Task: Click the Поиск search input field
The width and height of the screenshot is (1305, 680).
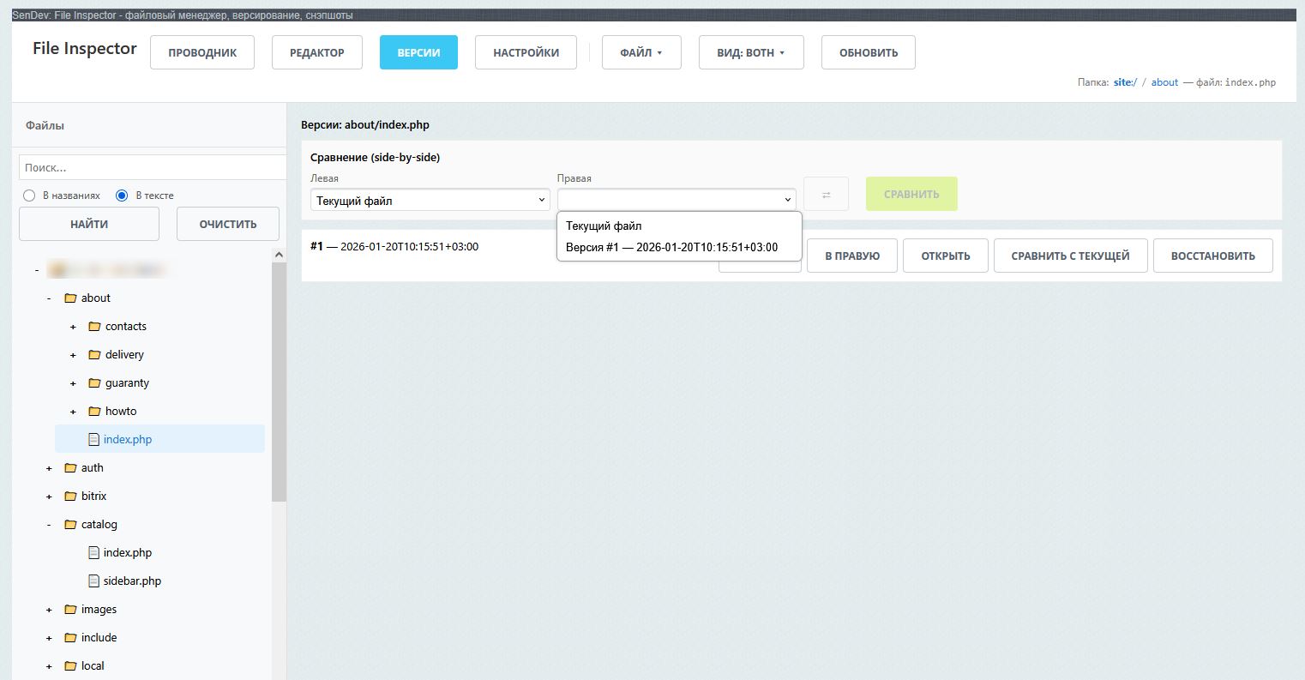Action: (x=151, y=166)
